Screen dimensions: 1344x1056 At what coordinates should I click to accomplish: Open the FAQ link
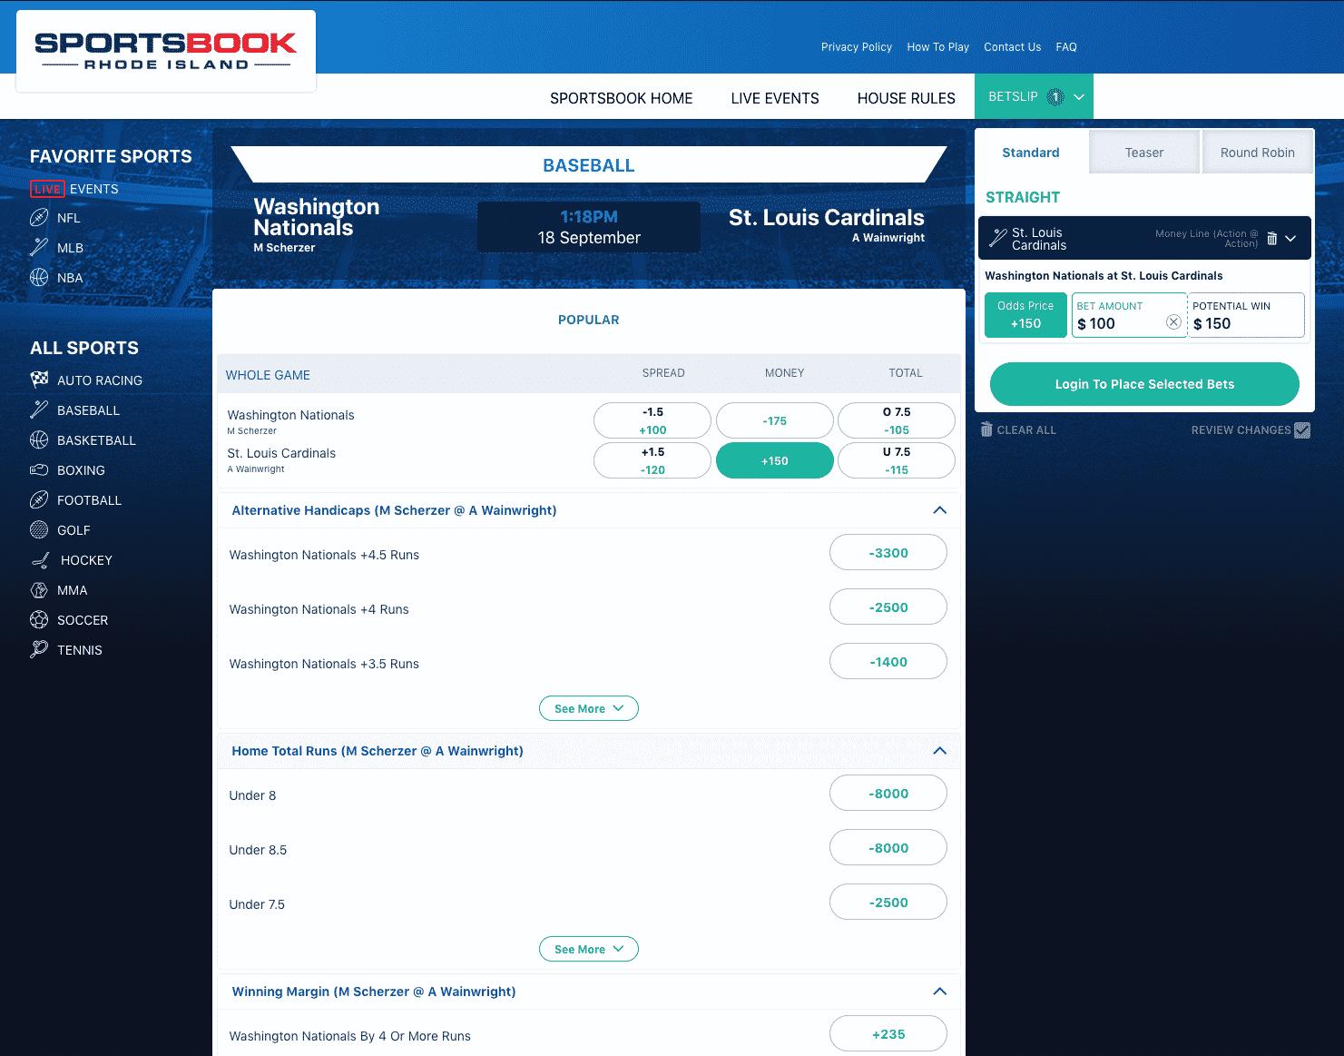1066,47
